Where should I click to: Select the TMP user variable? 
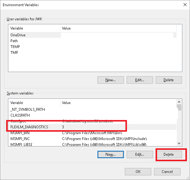[14, 53]
